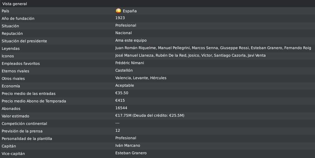Open the España country link

(x=130, y=11)
